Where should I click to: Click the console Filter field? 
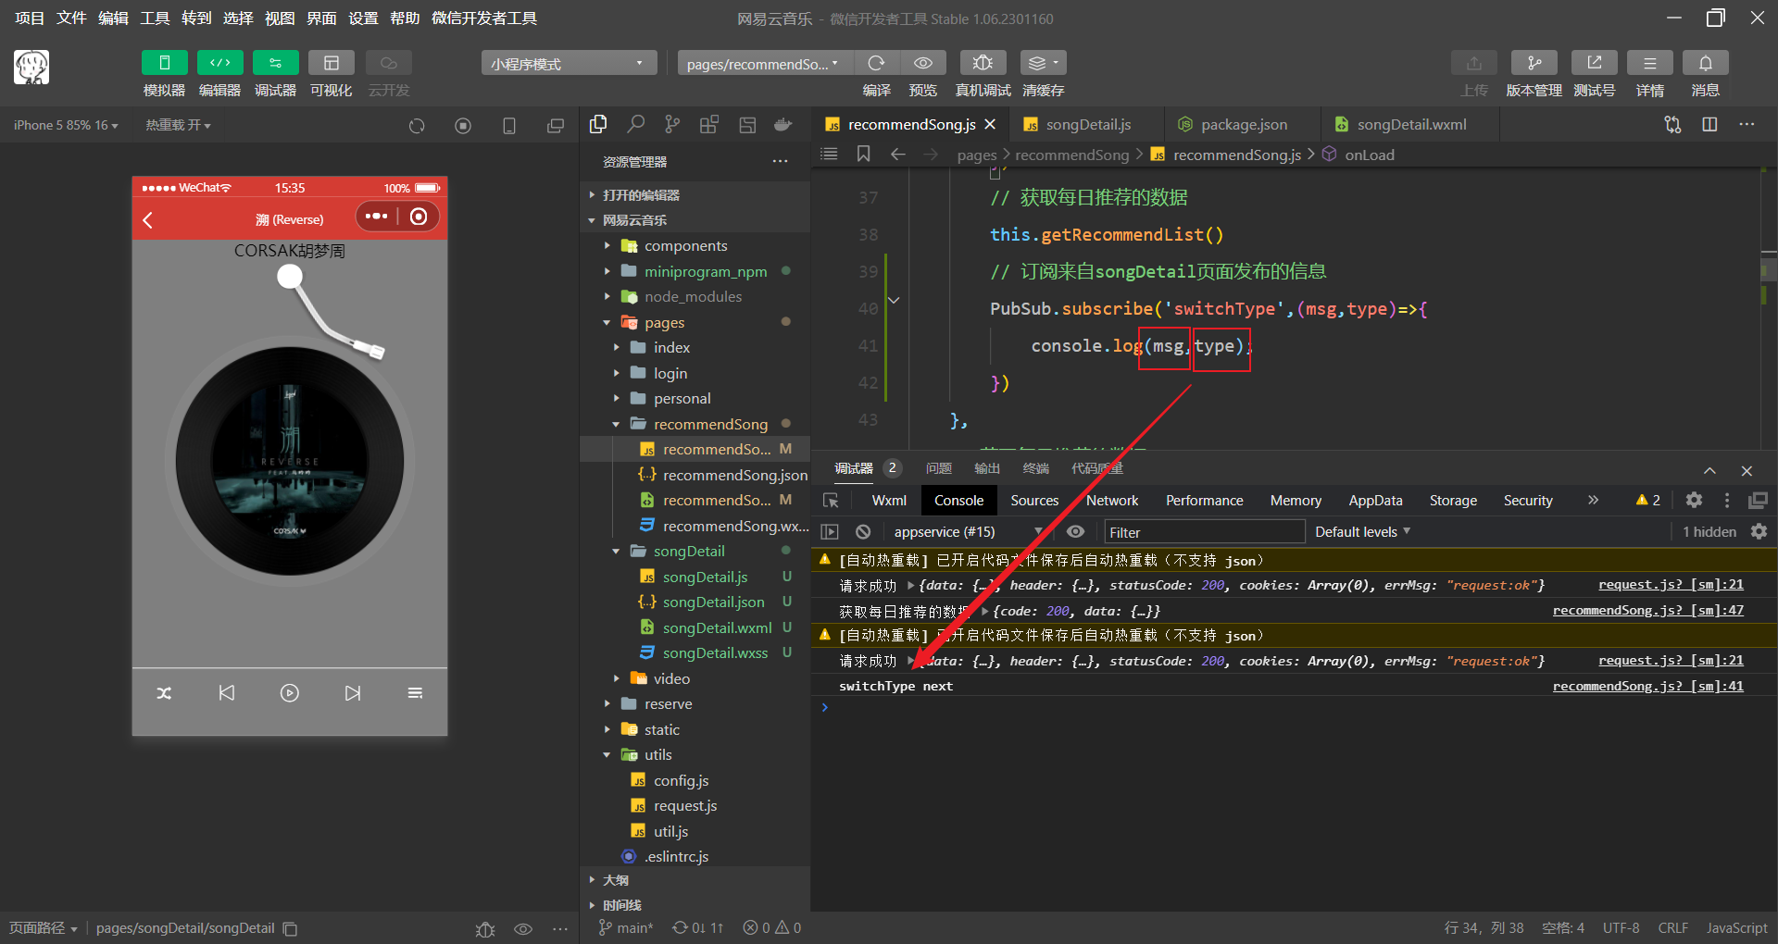tap(1205, 531)
